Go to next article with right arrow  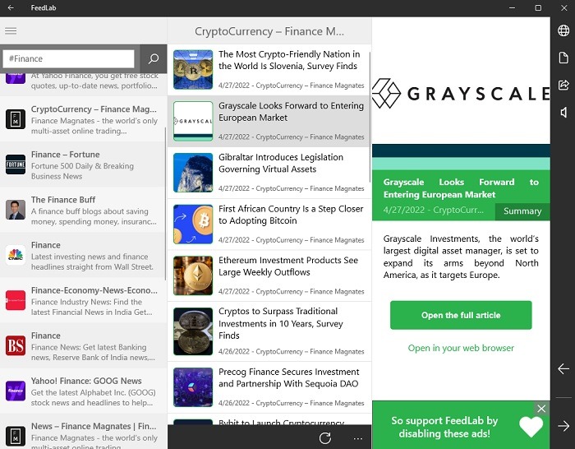(x=563, y=425)
